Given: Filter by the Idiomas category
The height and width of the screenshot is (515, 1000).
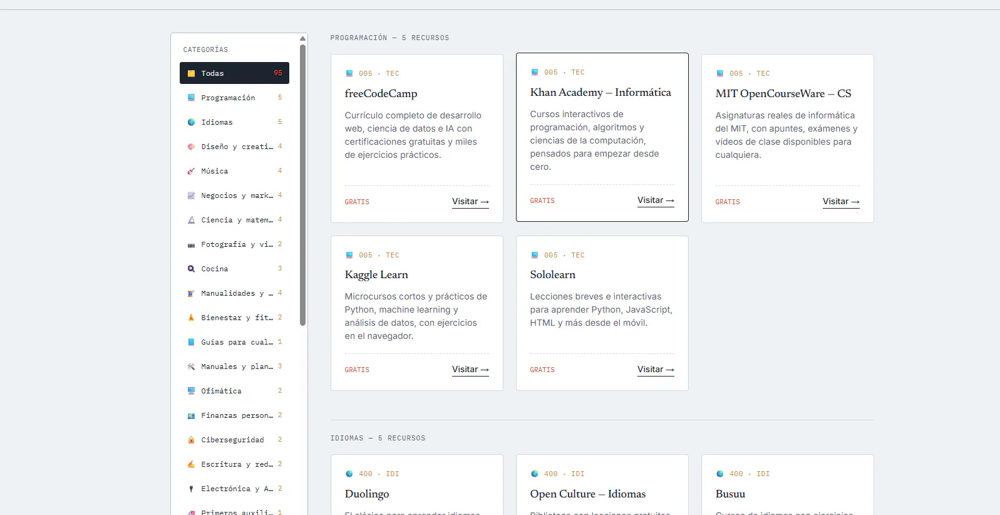Looking at the screenshot, I should [234, 122].
